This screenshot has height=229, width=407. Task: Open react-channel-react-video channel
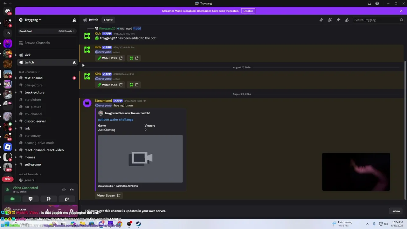coord(47,150)
